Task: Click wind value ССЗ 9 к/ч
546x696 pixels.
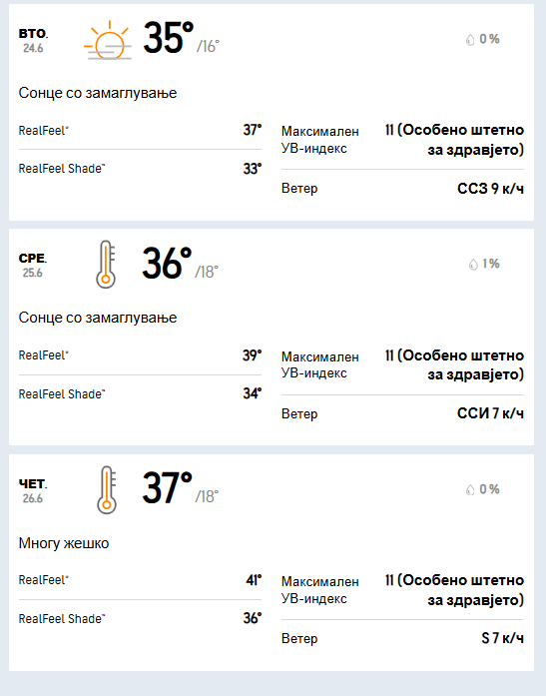Action: coord(490,189)
